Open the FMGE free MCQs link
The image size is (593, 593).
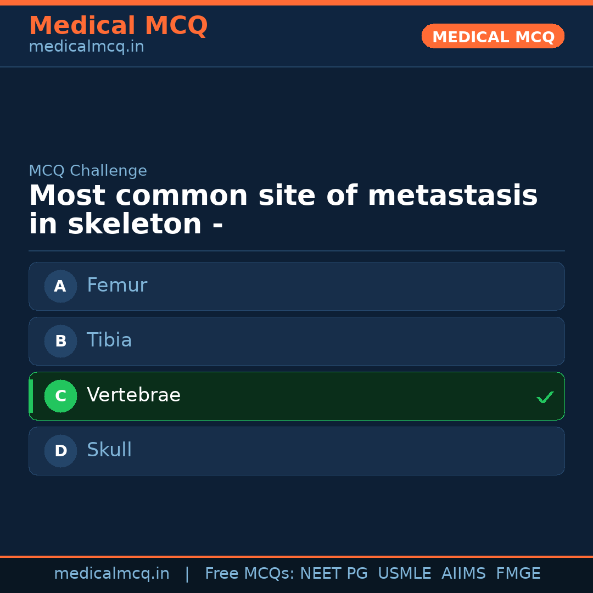click(x=518, y=573)
